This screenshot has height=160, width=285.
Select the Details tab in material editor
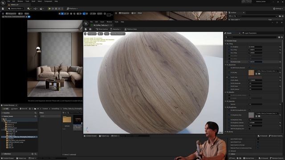[229, 33]
